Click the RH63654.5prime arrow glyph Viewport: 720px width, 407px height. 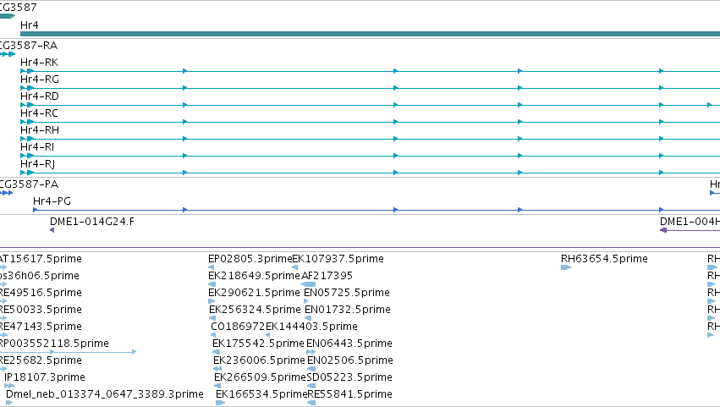tap(566, 267)
